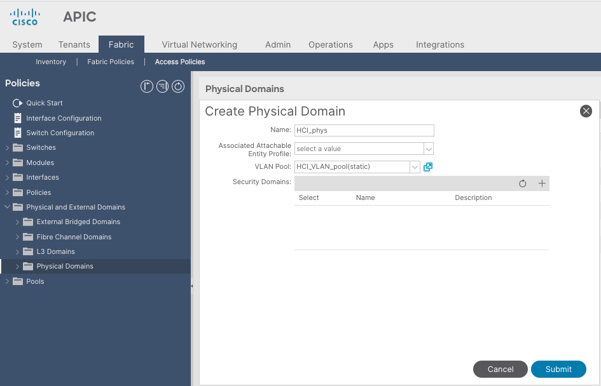Click the Fibre Channel Domains folder icon
This screenshot has width=601, height=386.
pyautogui.click(x=28, y=237)
